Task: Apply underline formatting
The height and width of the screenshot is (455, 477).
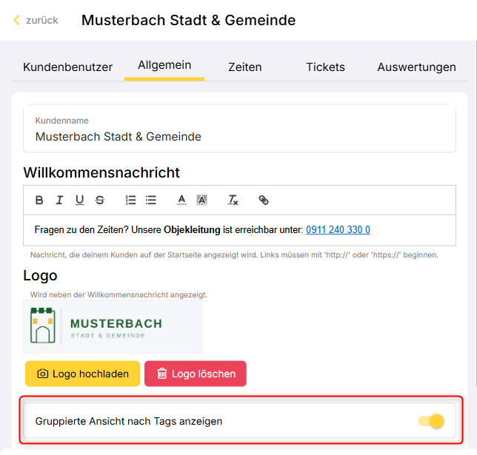Action: tap(80, 200)
